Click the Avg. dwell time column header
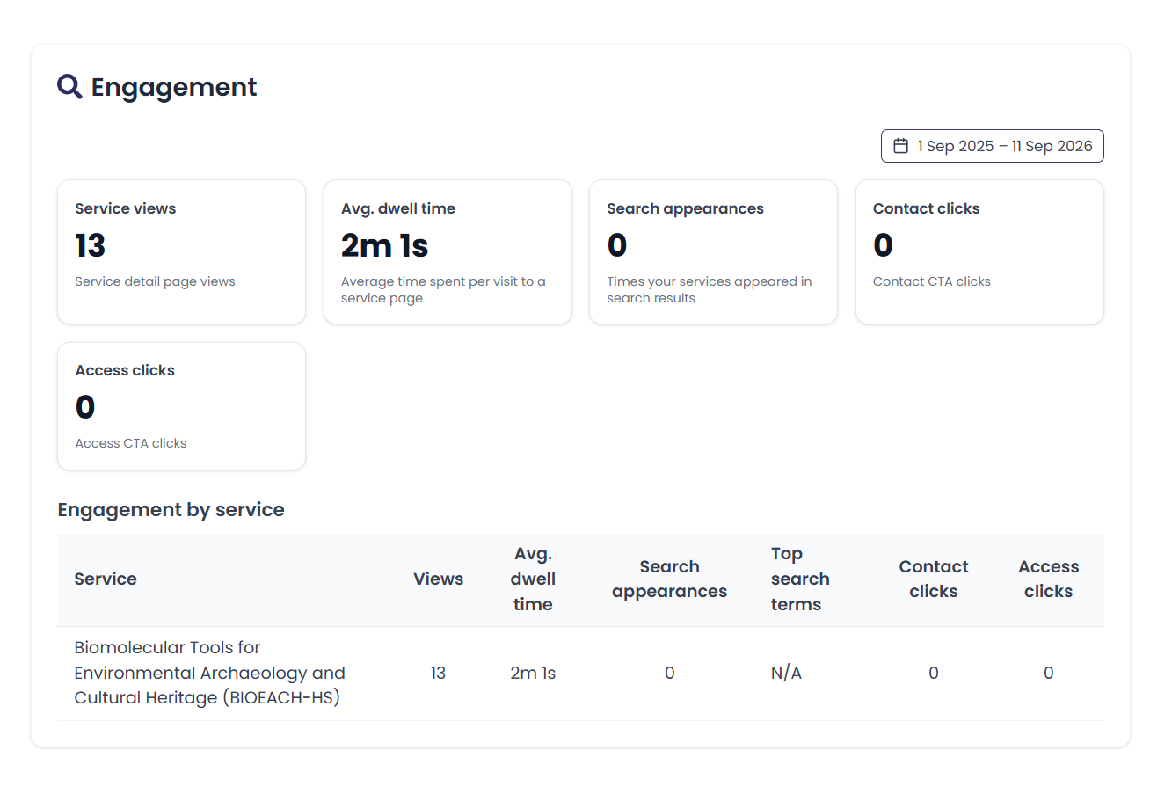This screenshot has height=809, width=1150. (x=533, y=579)
